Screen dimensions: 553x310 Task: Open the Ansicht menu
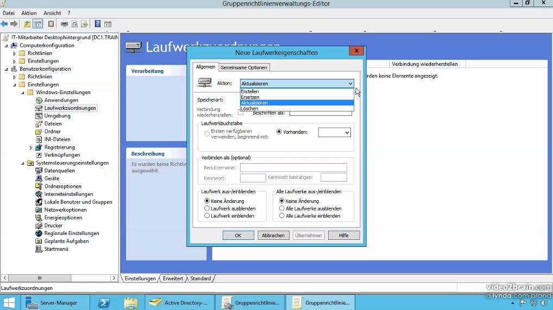(x=52, y=13)
